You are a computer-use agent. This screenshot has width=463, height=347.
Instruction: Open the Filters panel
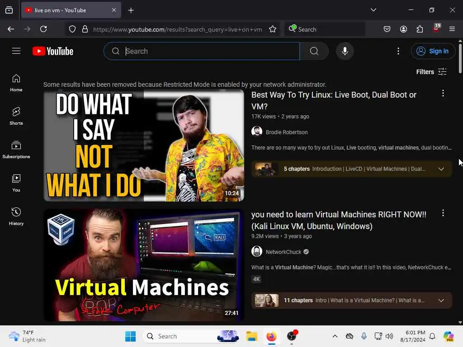[431, 72]
